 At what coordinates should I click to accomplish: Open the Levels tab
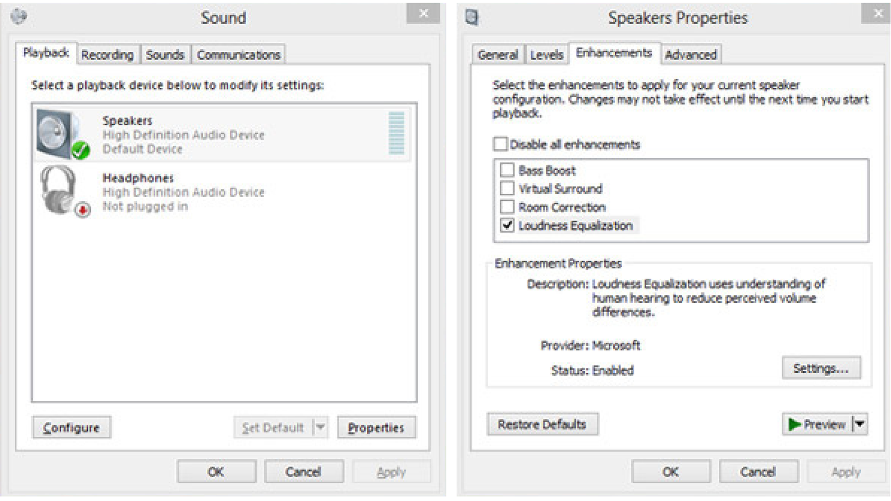[546, 55]
